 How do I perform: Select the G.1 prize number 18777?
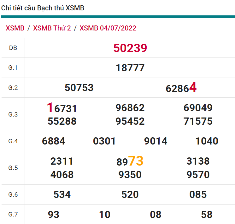point(130,68)
